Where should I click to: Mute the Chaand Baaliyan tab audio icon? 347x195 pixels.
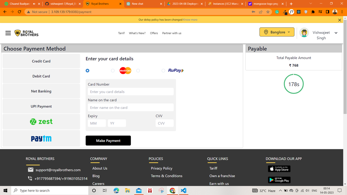coord(34,4)
